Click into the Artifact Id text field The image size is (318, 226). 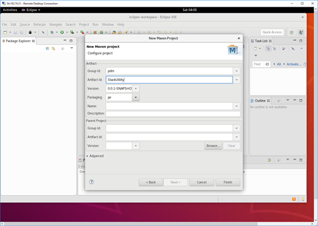pyautogui.click(x=169, y=80)
